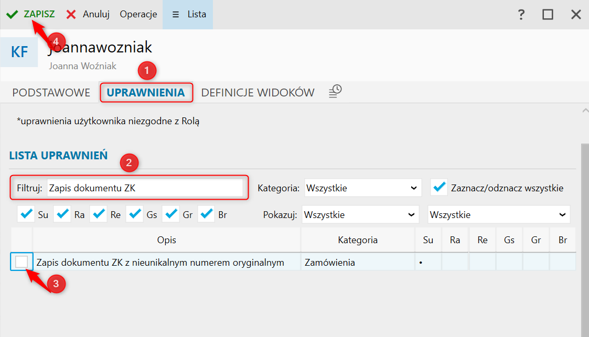
Task: Expand the Kategoria dropdown
Action: [x=362, y=188]
